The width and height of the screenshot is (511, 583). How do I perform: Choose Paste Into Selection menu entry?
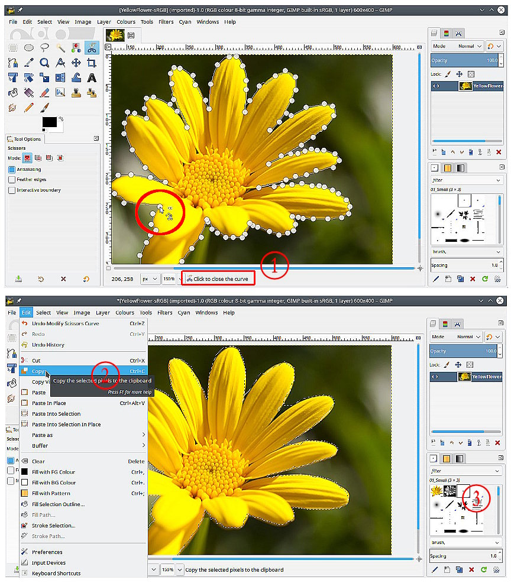point(56,414)
